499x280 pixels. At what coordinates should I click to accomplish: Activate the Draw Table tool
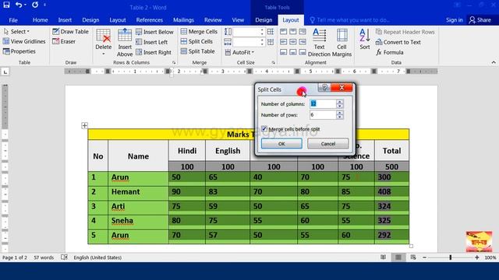70,31
